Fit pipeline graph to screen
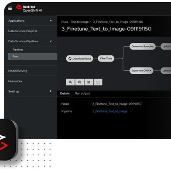 coord(89,82)
